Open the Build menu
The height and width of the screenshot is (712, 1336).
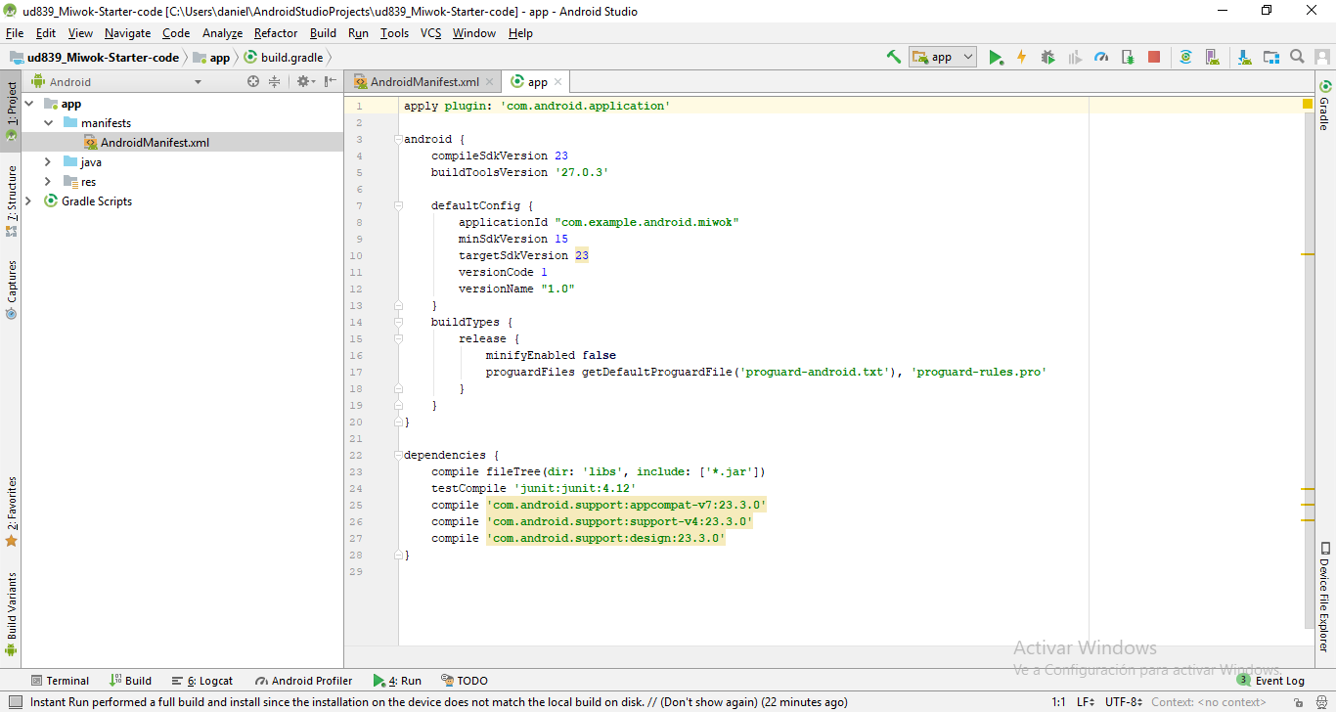(323, 33)
